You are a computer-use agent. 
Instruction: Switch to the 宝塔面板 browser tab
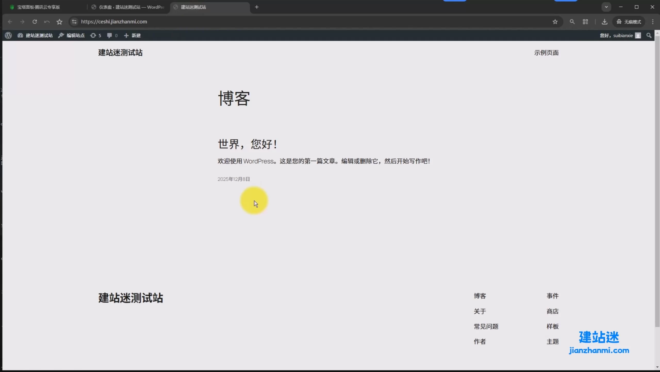click(39, 7)
